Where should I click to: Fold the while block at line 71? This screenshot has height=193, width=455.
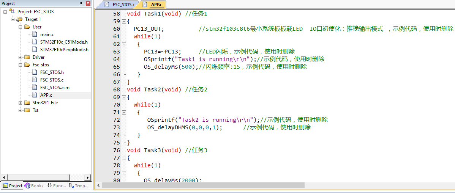point(124,112)
